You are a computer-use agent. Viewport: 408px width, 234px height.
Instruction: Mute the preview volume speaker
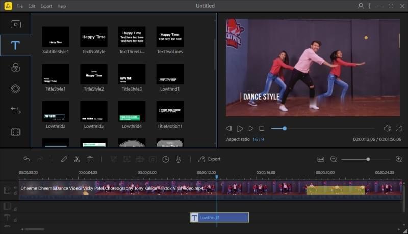point(387,129)
